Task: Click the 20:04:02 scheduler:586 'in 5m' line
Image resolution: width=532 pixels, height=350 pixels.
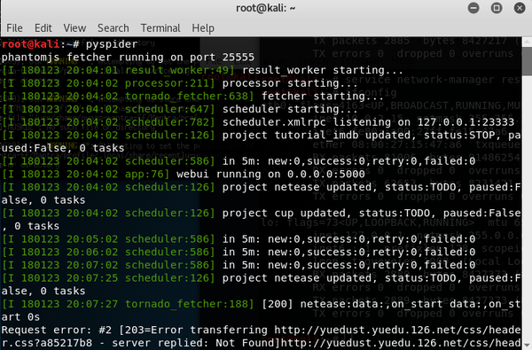Action: tap(239, 161)
